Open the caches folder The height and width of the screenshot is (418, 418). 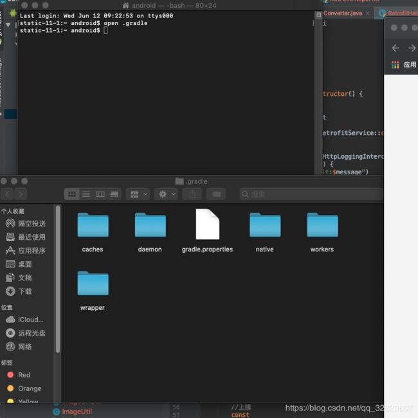(x=93, y=225)
